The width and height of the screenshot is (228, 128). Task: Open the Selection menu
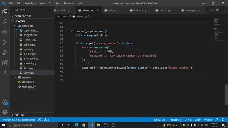coord(30,3)
